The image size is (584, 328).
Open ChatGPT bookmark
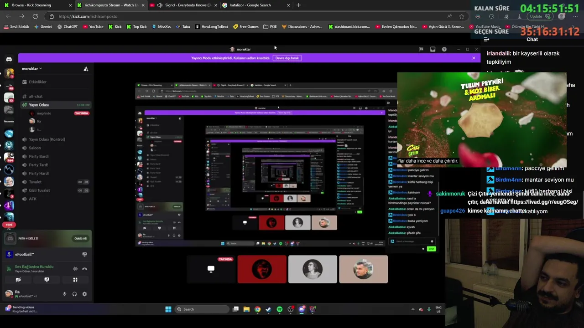pyautogui.click(x=68, y=27)
